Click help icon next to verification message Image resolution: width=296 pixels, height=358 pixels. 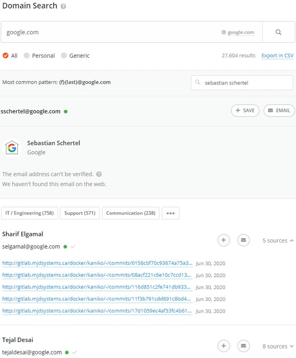(x=99, y=174)
